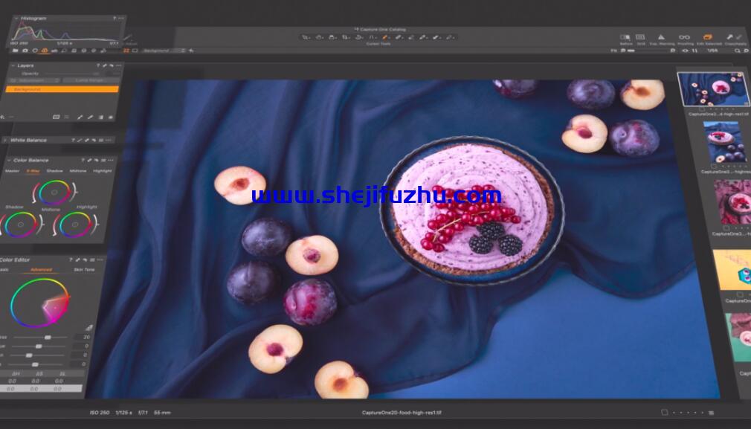Open the White Balance three-dots menu

coord(109,141)
